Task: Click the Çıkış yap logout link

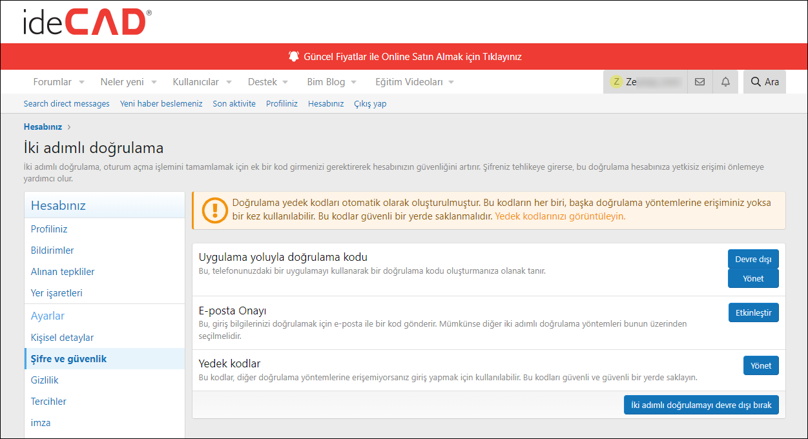Action: click(x=370, y=103)
